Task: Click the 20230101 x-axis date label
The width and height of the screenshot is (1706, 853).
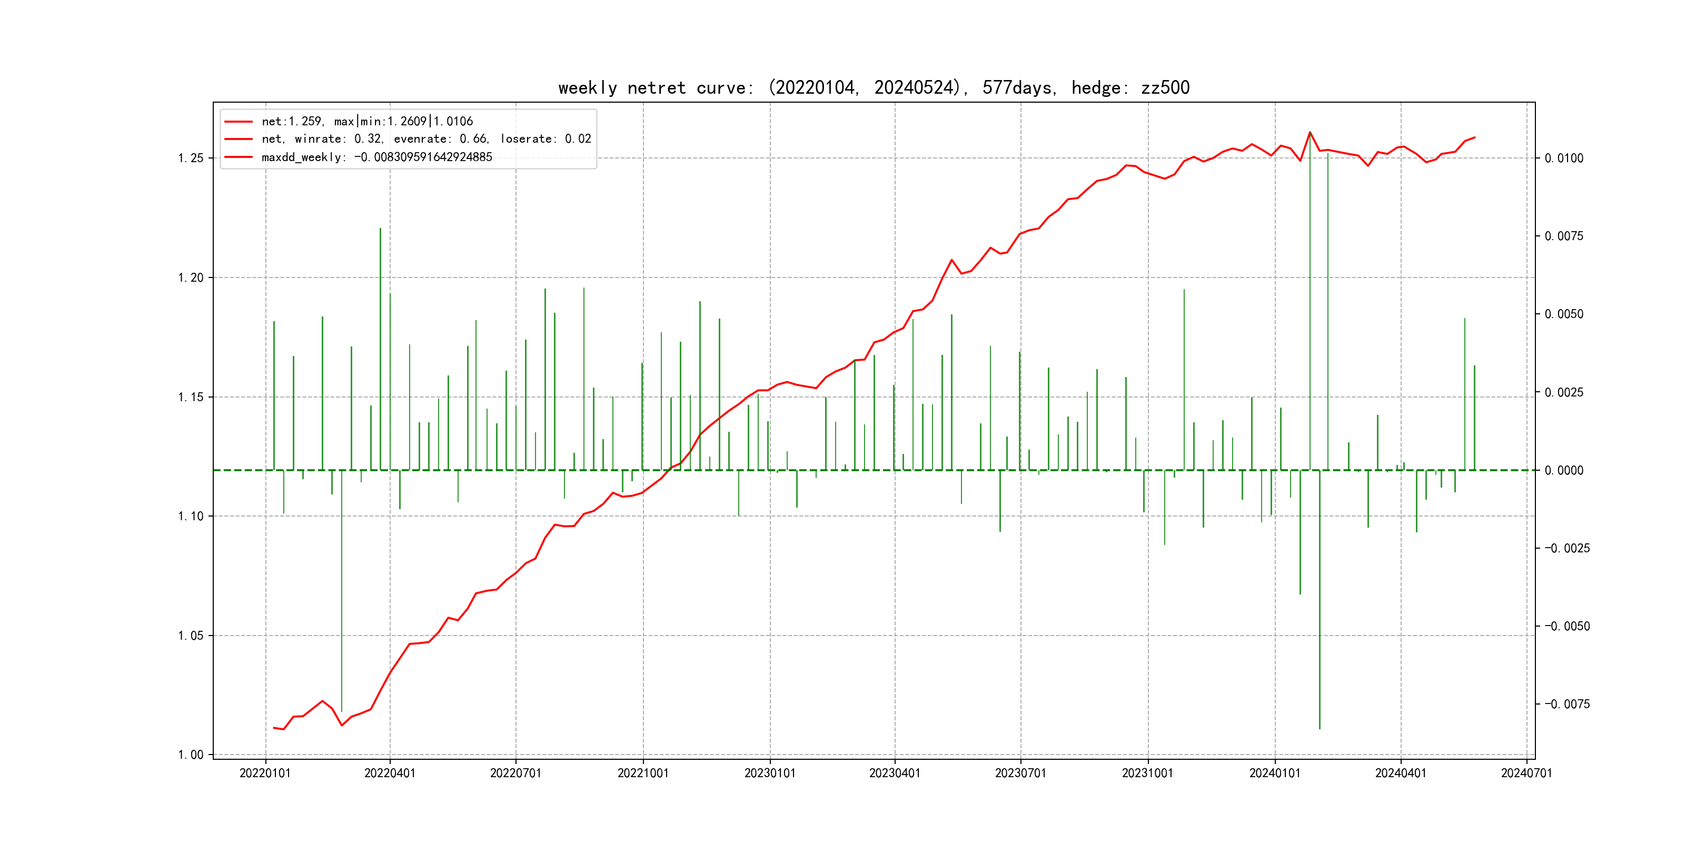Action: (x=770, y=773)
